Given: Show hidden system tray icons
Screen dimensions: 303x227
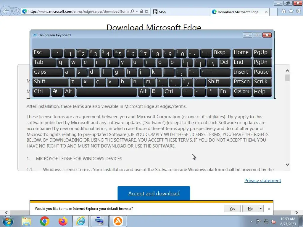Looking at the screenshot, I should 252,221.
